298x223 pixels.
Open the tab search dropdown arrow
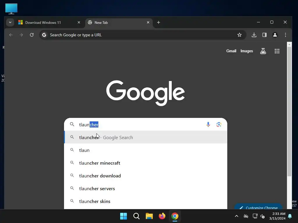[10, 22]
